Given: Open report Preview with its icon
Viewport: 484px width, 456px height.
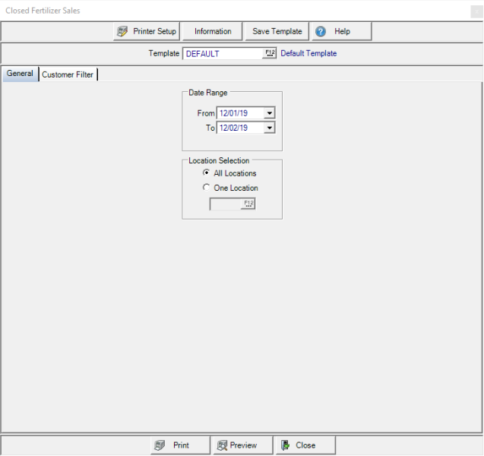Looking at the screenshot, I should pyautogui.click(x=221, y=445).
